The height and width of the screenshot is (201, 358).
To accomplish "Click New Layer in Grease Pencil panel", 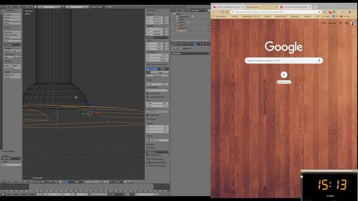I will click(x=157, y=76).
